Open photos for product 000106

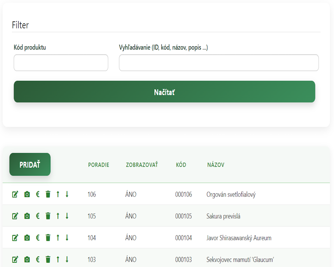pos(27,194)
